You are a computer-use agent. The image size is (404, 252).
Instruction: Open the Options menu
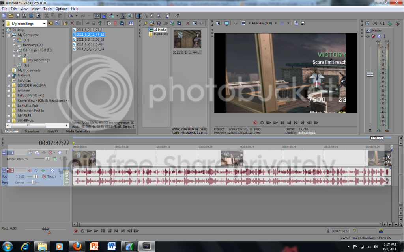tap(61, 9)
